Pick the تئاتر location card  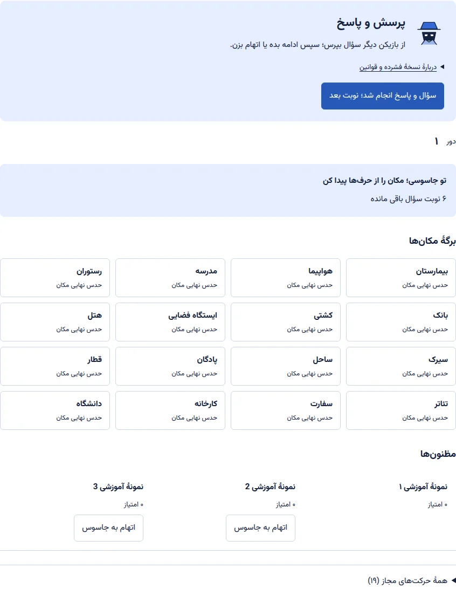401,410
